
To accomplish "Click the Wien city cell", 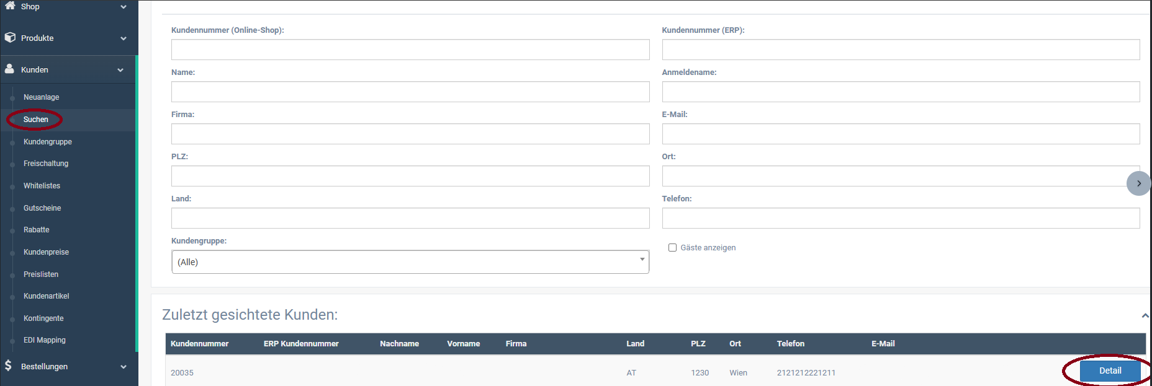I will pos(738,373).
